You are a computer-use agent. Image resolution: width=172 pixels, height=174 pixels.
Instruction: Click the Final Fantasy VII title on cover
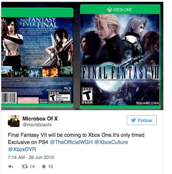coord(120,73)
